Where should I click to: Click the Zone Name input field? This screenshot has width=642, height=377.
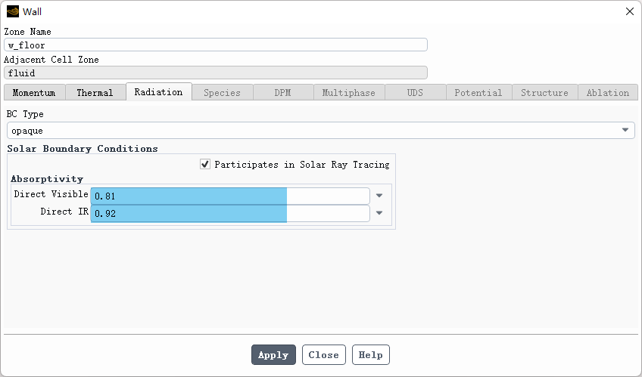pyautogui.click(x=216, y=45)
